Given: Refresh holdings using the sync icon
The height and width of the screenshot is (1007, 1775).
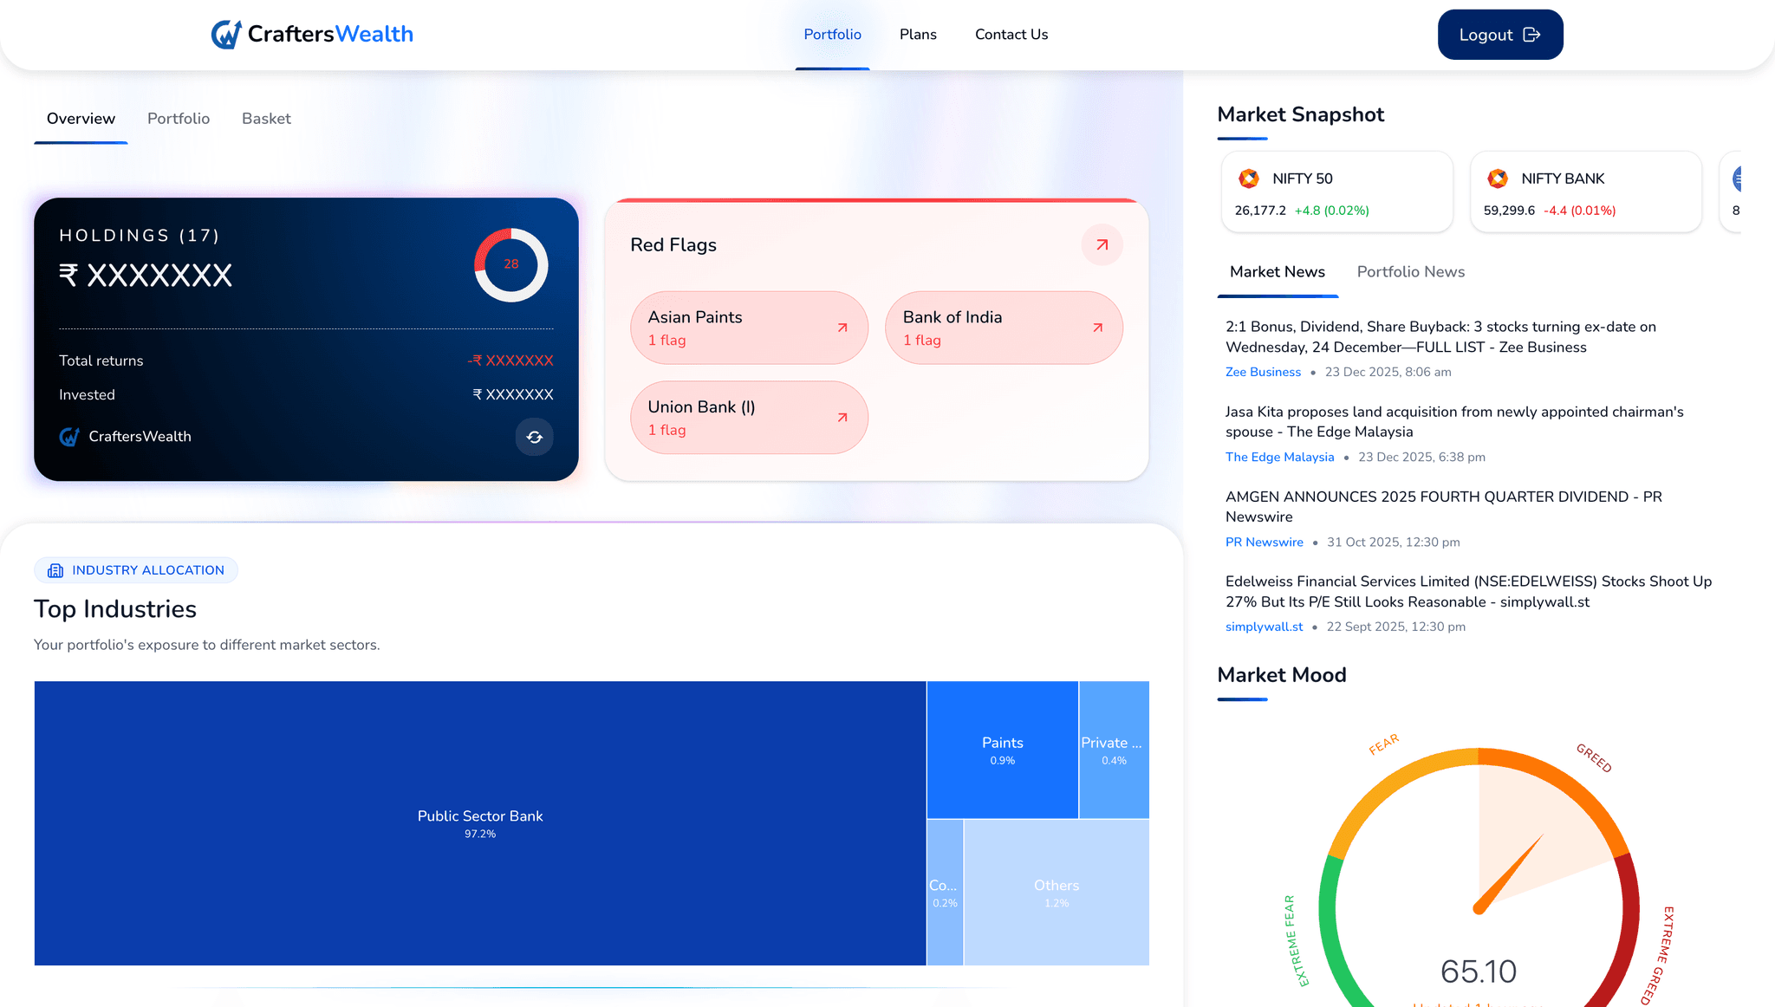Looking at the screenshot, I should tap(535, 438).
